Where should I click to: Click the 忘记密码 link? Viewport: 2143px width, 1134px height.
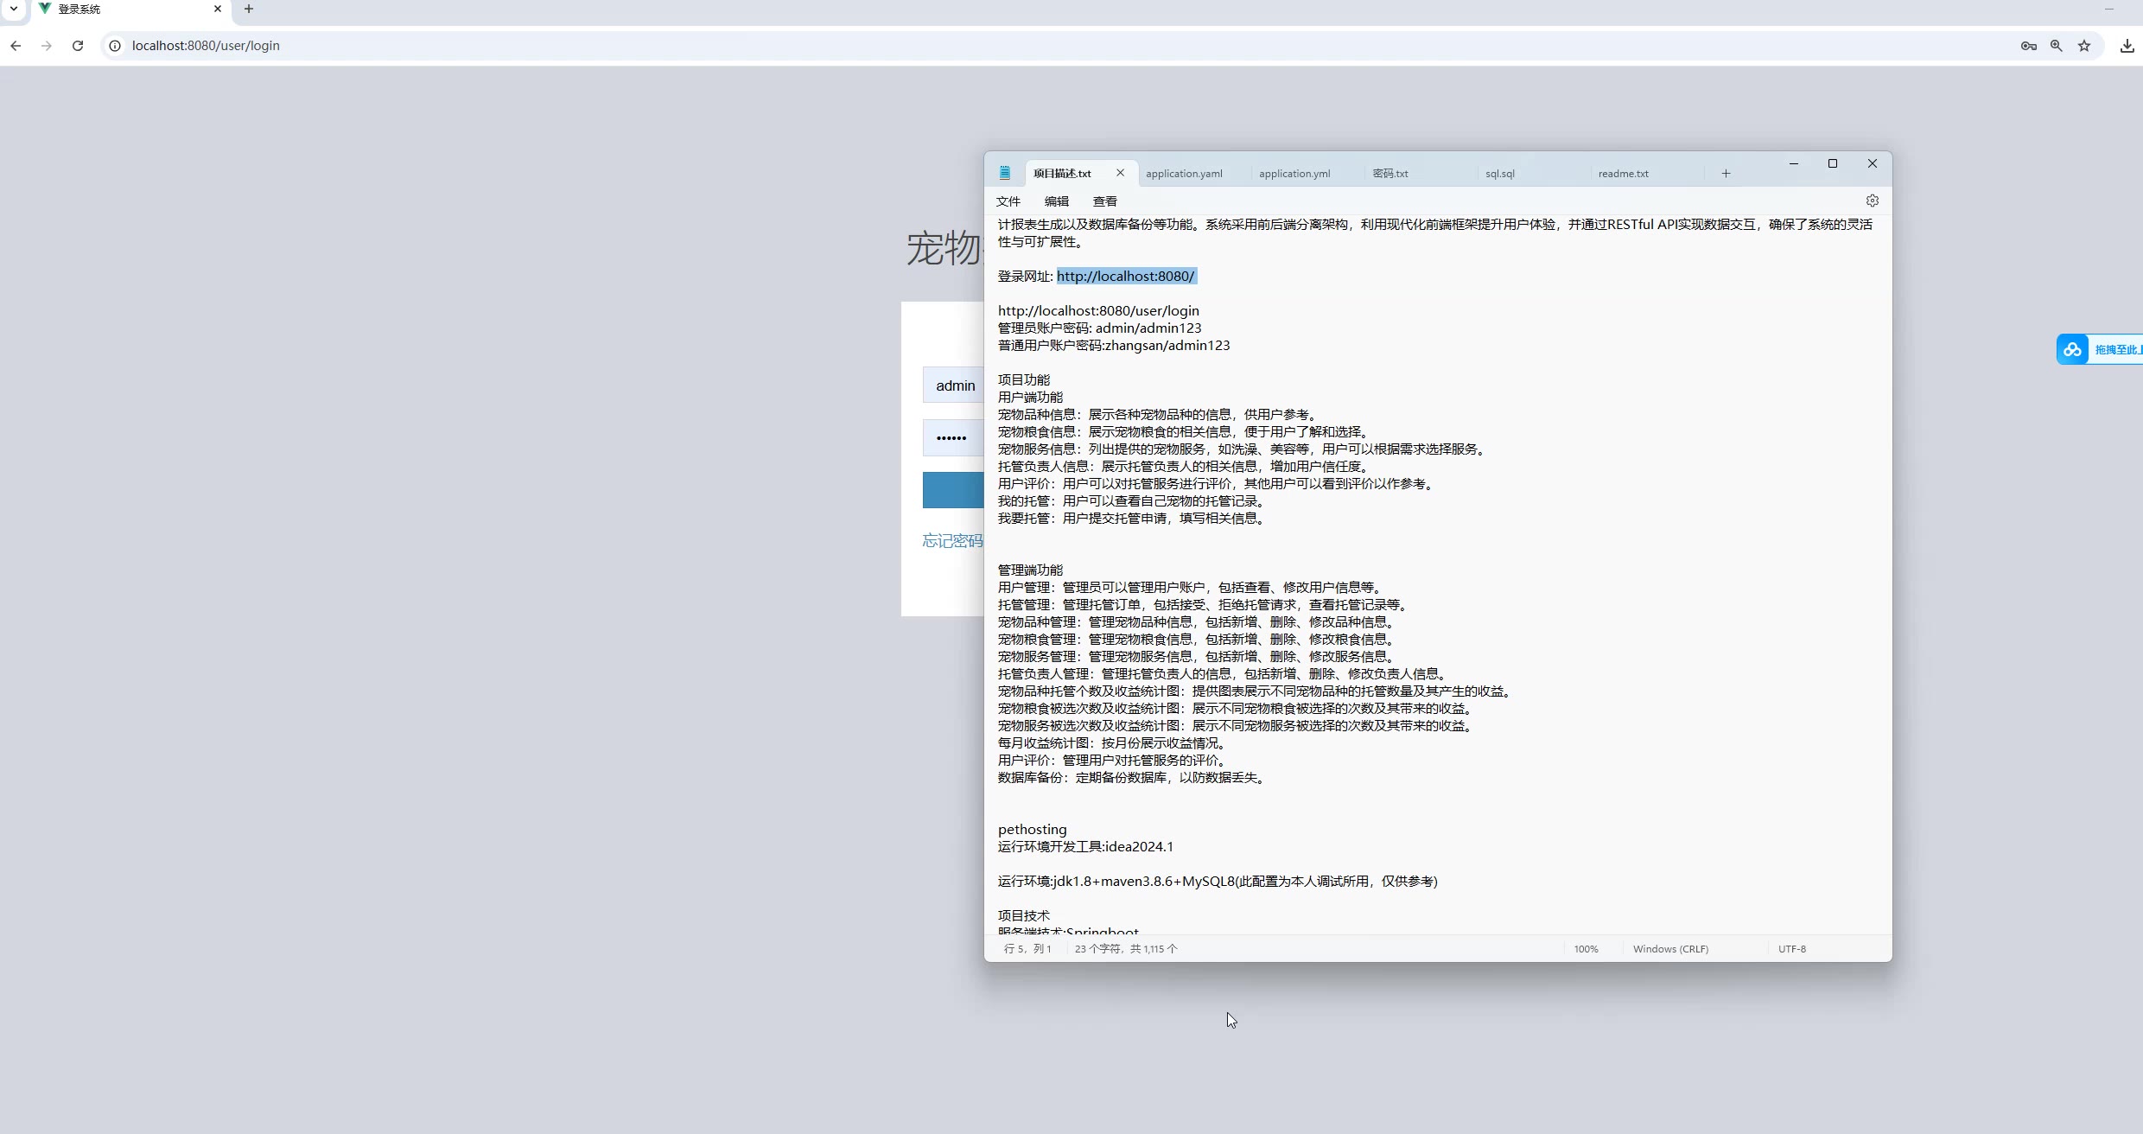[x=952, y=541]
